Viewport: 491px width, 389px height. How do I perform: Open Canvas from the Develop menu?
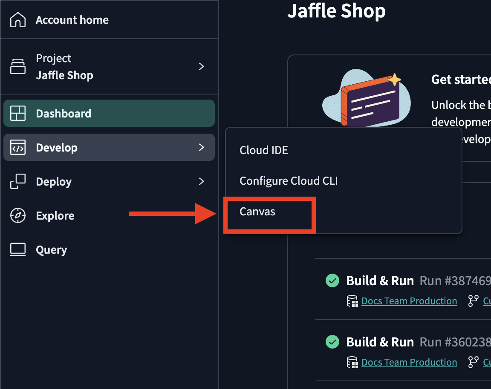coord(257,211)
